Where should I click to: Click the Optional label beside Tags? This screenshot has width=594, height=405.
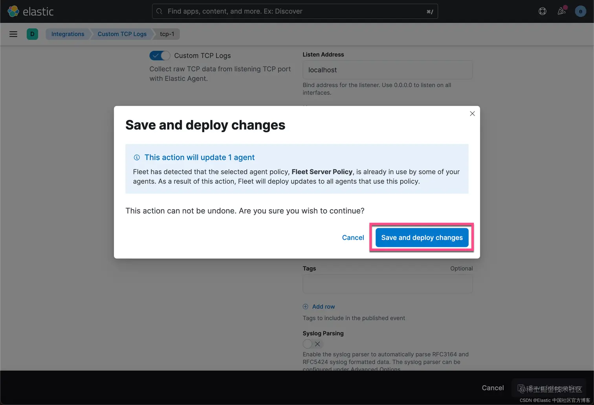[x=461, y=269]
